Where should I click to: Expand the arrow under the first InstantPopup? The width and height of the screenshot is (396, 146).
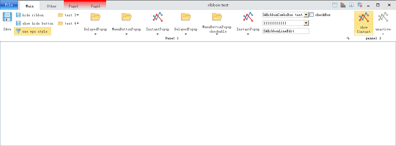coord(157,34)
